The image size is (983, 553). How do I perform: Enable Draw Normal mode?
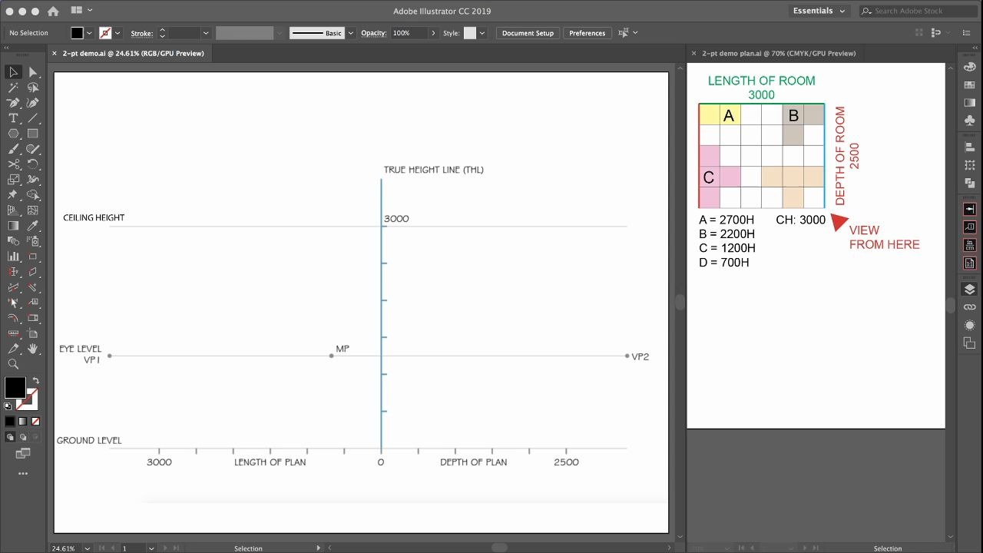point(12,437)
